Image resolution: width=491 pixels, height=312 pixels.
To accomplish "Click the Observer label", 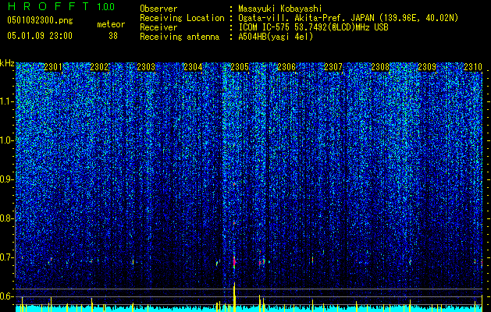I will (158, 9).
